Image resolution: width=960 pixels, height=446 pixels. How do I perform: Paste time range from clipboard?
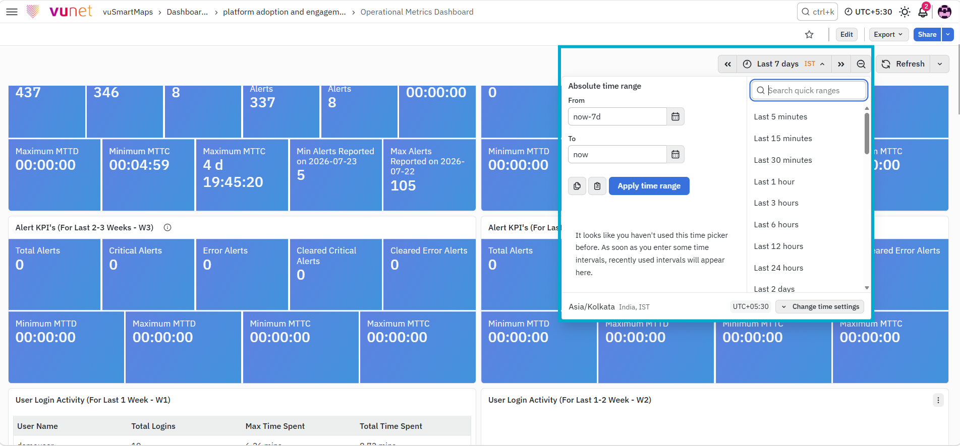[597, 186]
